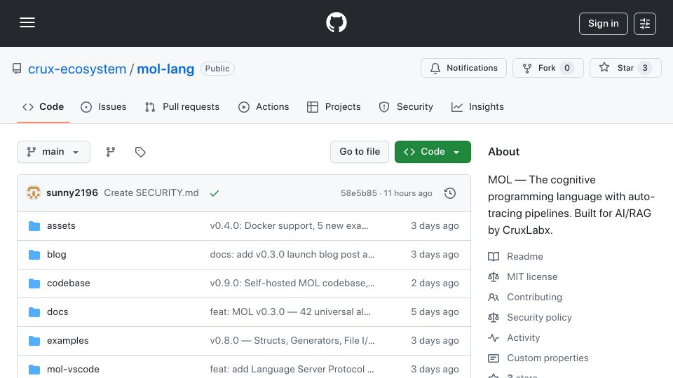Open the crux-ecosystem owner link

coord(77,69)
